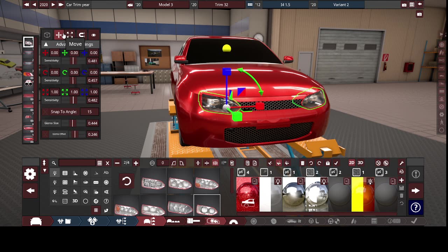Open the Model 3 selector
The image size is (448, 252).
166,5
